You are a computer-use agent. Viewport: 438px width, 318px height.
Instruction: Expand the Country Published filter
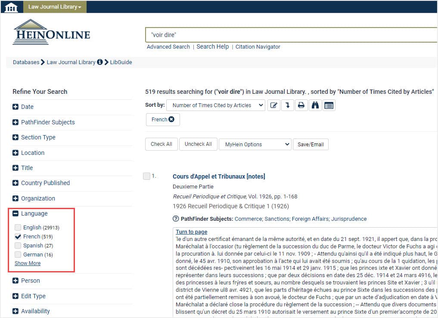[16, 183]
